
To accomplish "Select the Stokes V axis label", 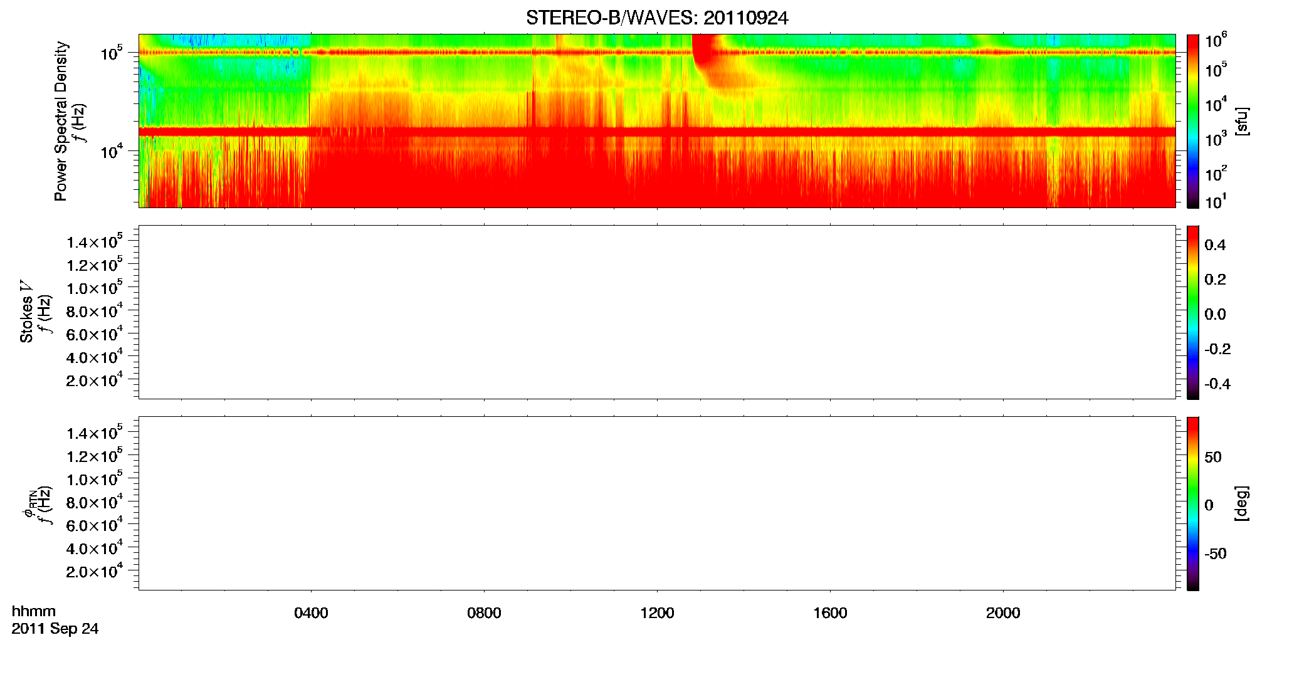I will tap(26, 312).
